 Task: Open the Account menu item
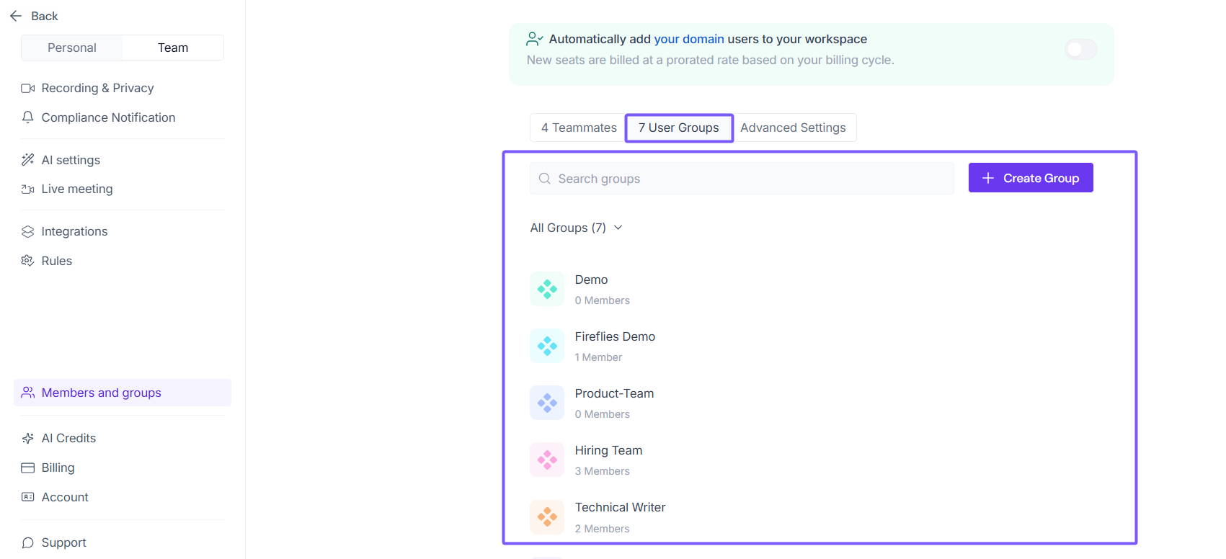[x=65, y=497]
